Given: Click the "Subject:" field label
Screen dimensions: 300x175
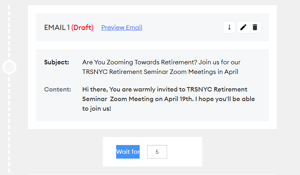Looking at the screenshot, I should pos(56,62).
